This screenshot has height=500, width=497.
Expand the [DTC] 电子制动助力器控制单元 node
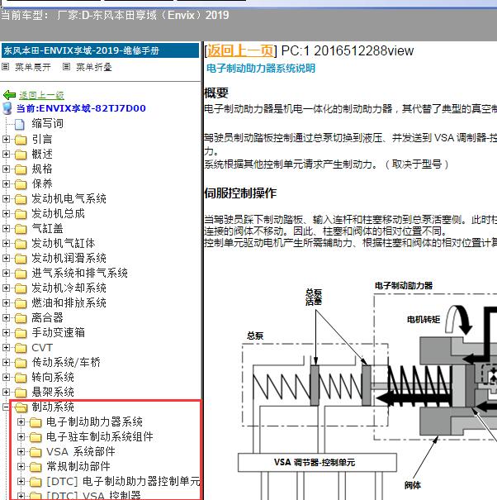[x=21, y=482]
